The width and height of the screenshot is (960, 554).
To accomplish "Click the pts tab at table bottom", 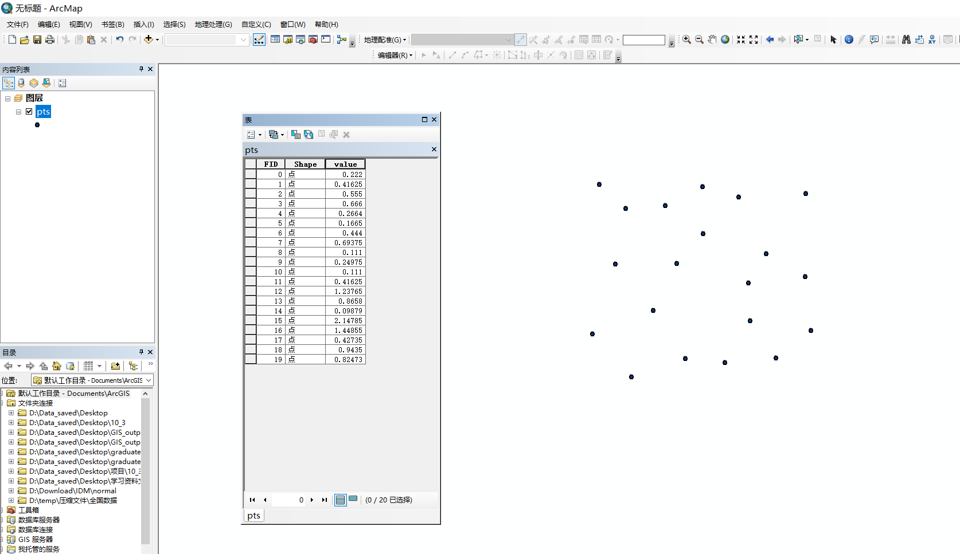I will pos(254,516).
